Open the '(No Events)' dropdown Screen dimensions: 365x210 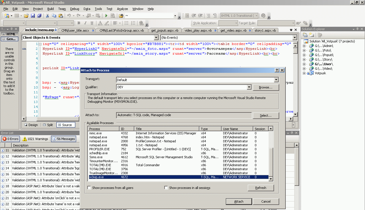pyautogui.click(x=295, y=38)
